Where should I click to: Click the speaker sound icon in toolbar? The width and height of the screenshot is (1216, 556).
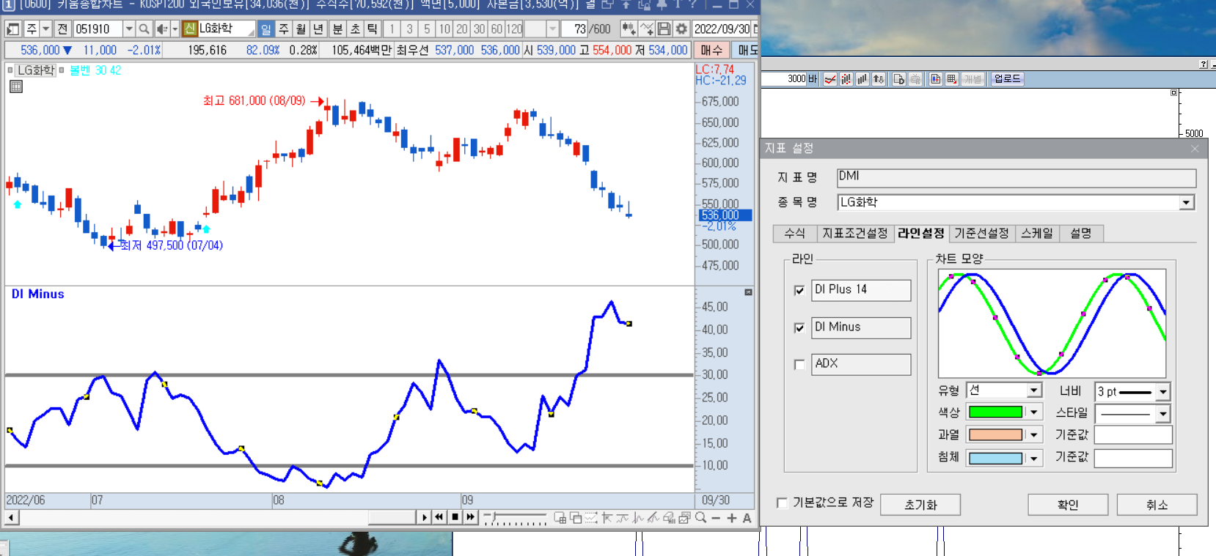(x=162, y=29)
